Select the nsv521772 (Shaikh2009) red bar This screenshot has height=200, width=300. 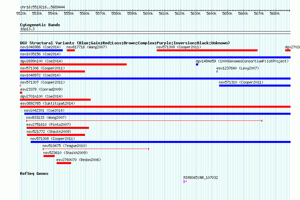click(x=56, y=135)
